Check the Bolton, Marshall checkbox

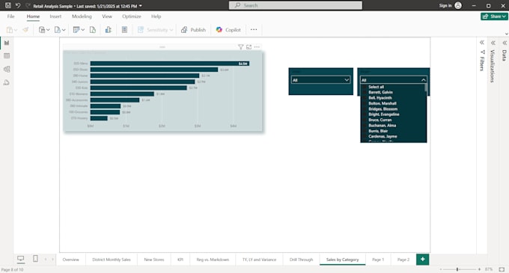pyautogui.click(x=365, y=103)
